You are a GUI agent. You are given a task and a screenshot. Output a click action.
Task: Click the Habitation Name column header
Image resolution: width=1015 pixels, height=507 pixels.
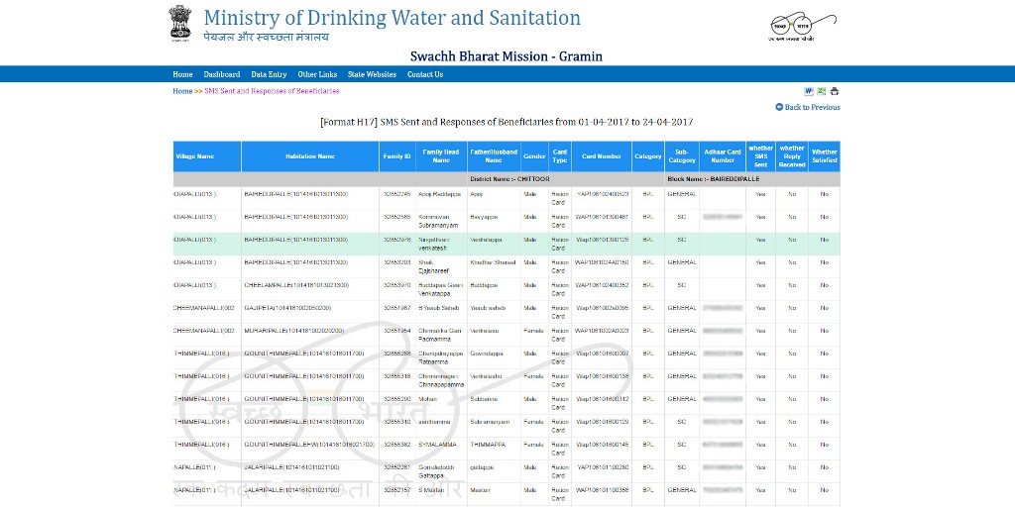[x=310, y=156]
